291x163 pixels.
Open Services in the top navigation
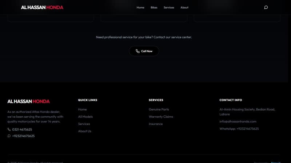point(169,8)
